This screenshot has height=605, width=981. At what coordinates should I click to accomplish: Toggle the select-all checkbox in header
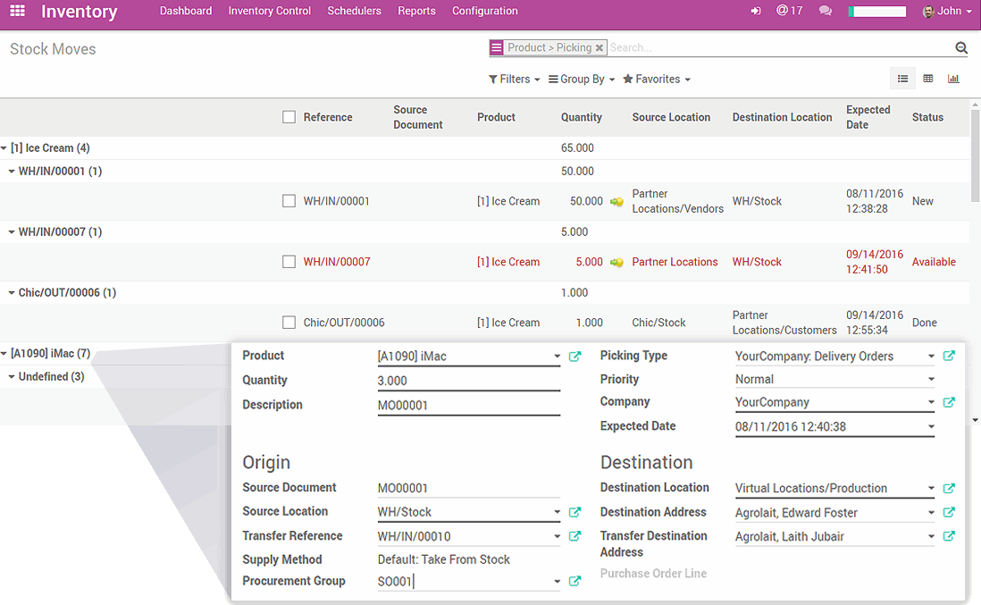click(x=289, y=117)
